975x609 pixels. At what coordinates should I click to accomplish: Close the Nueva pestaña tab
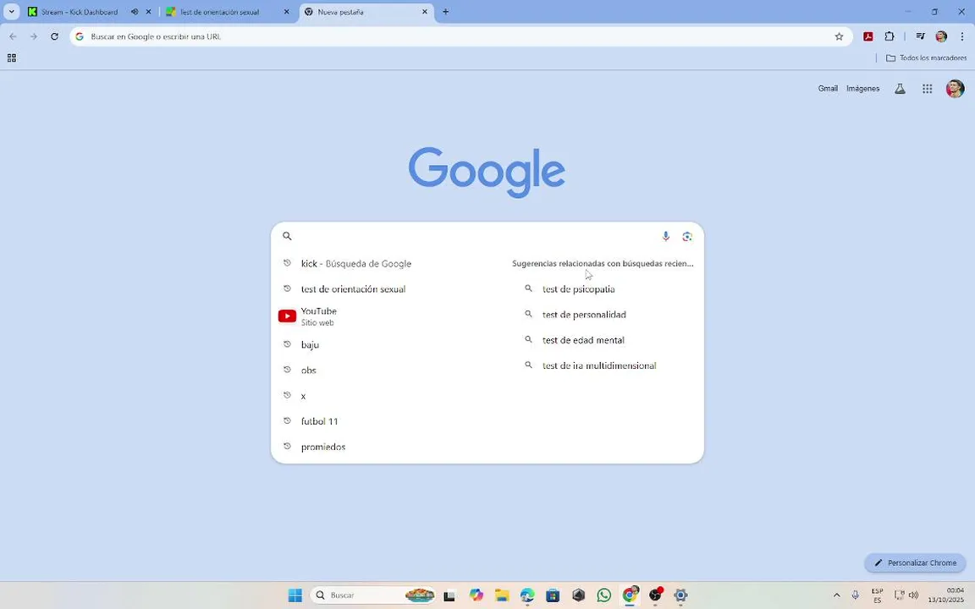pos(425,12)
